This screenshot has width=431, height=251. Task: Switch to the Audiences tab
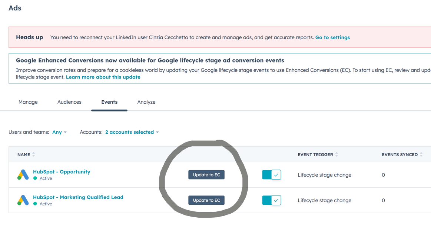[69, 102]
